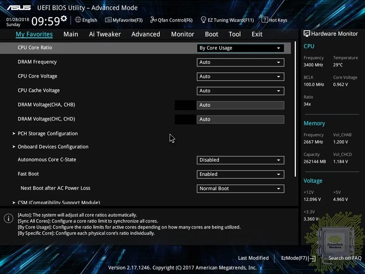View the Hot Keys list
The width and height of the screenshot is (365, 274).
tap(274, 20)
